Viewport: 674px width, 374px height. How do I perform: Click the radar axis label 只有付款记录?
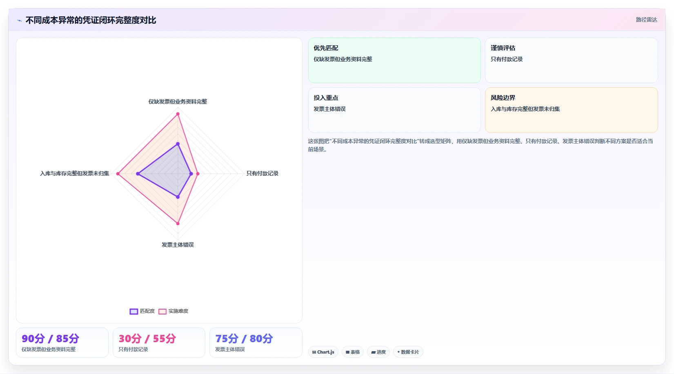click(x=262, y=173)
